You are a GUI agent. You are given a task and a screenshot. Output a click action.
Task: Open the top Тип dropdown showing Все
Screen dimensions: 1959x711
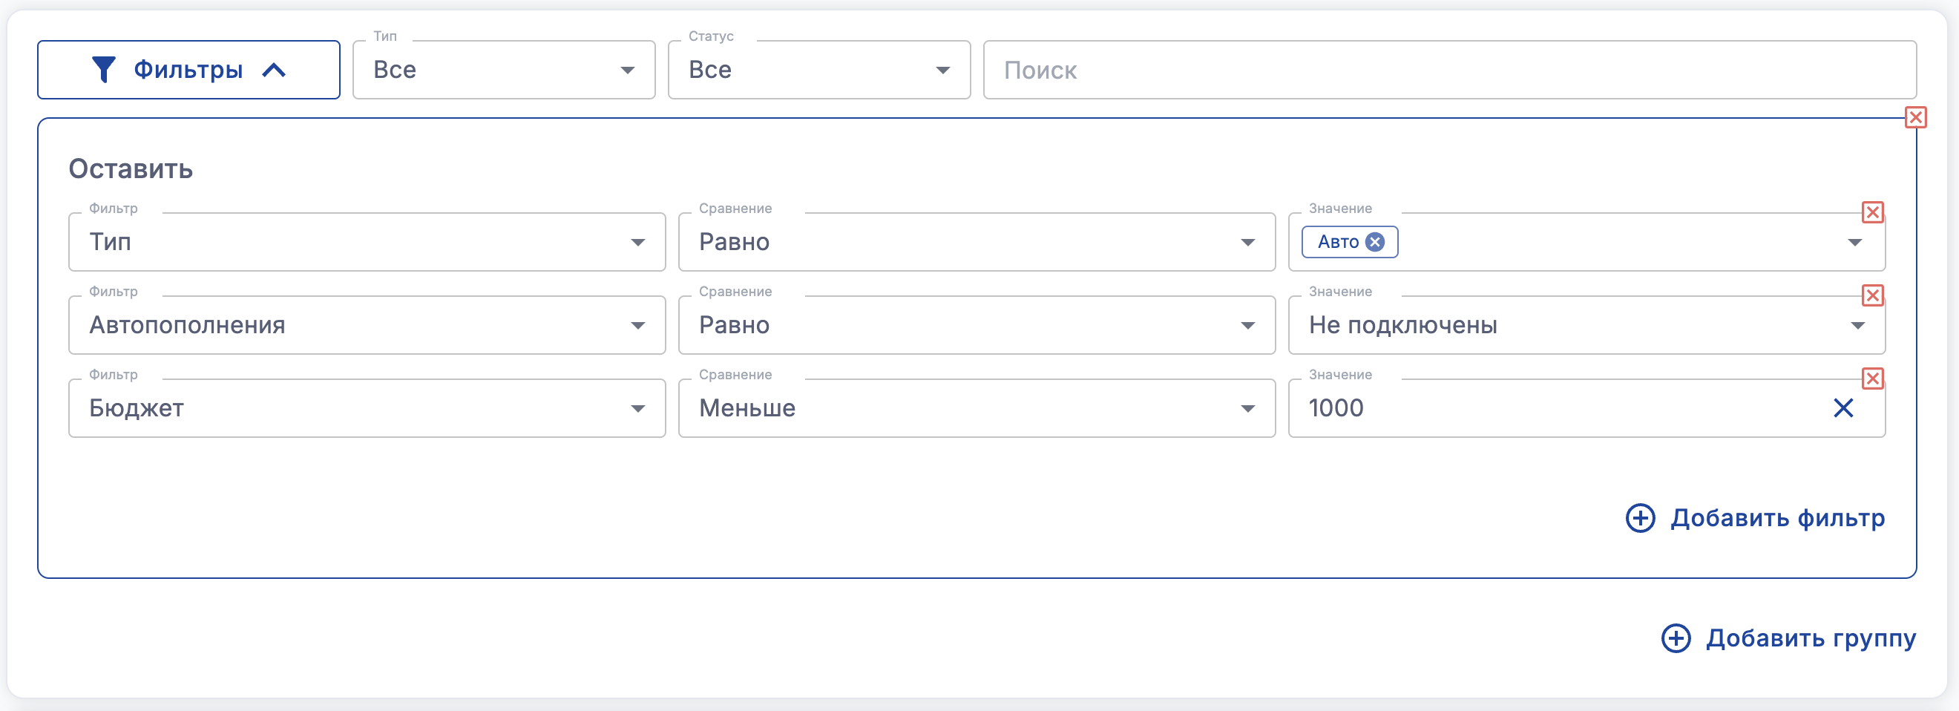click(x=503, y=70)
